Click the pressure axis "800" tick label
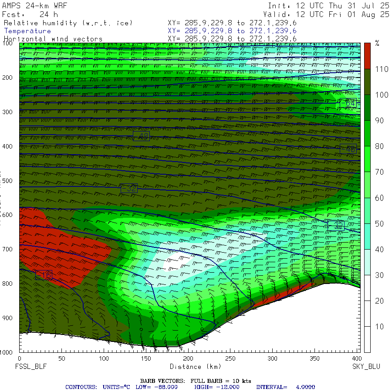 (x=7, y=284)
